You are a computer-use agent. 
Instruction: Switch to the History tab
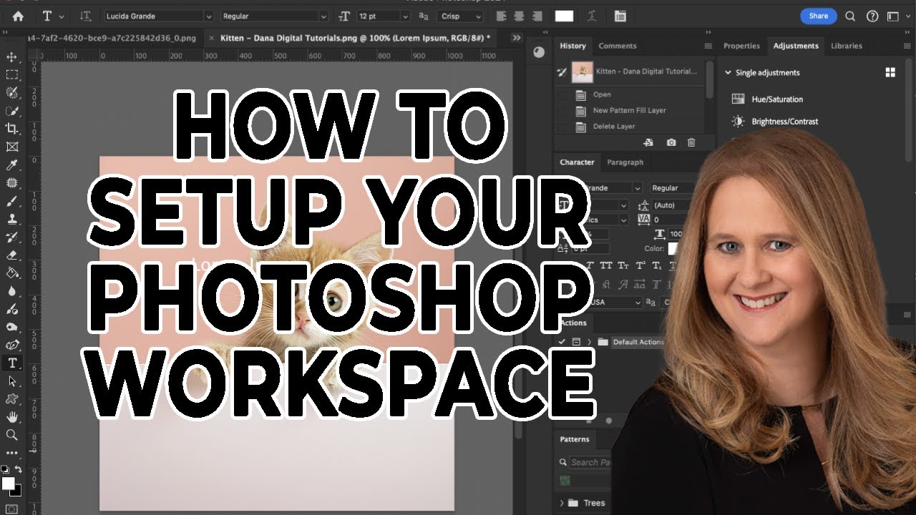(572, 46)
